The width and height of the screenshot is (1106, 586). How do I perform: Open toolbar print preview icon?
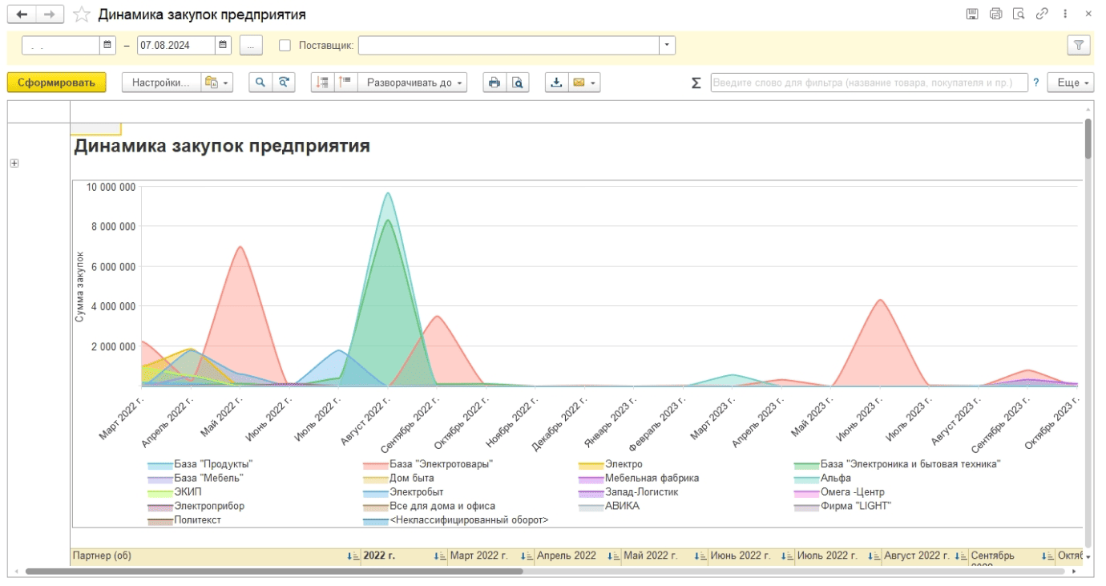click(x=518, y=83)
